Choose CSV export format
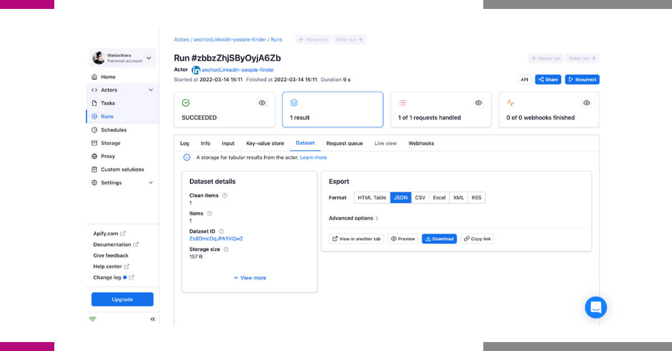 [x=421, y=198]
